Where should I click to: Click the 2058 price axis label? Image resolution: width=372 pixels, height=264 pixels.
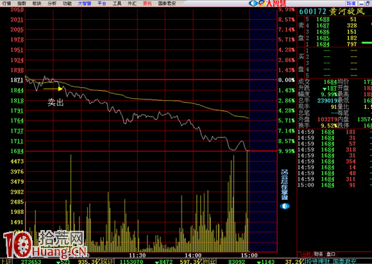[x=17, y=10]
